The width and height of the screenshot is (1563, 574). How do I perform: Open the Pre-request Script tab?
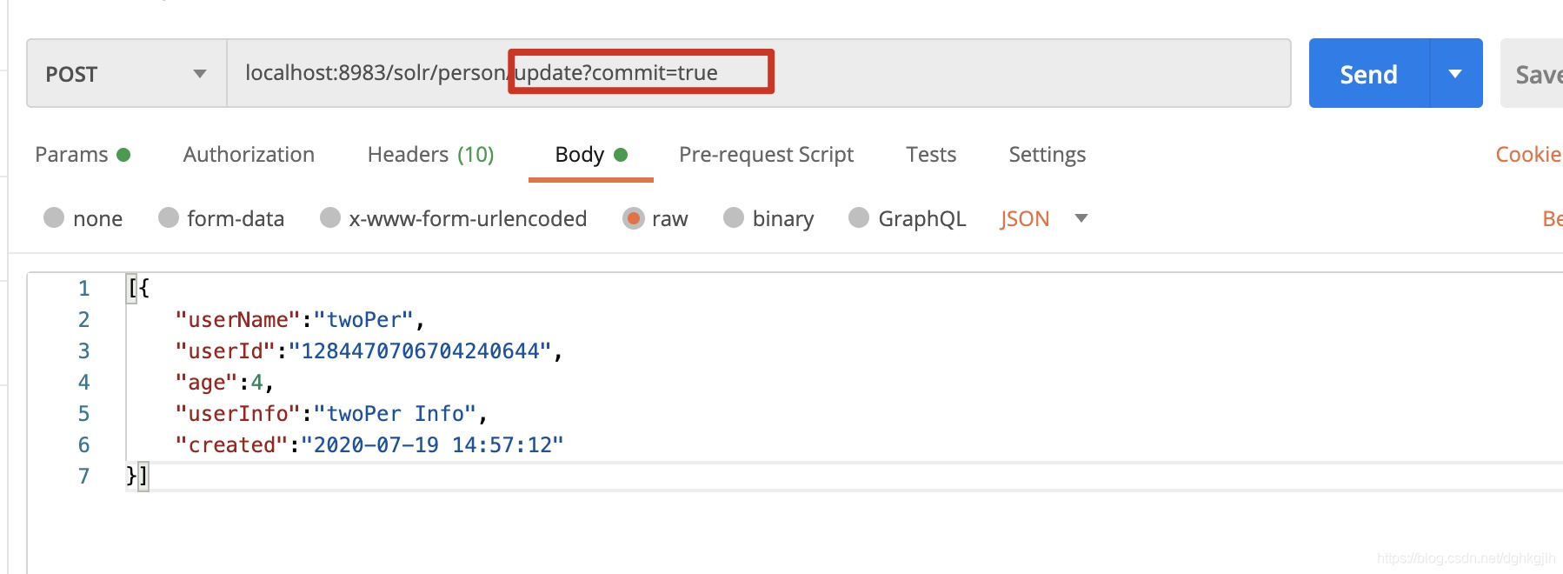coord(766,155)
